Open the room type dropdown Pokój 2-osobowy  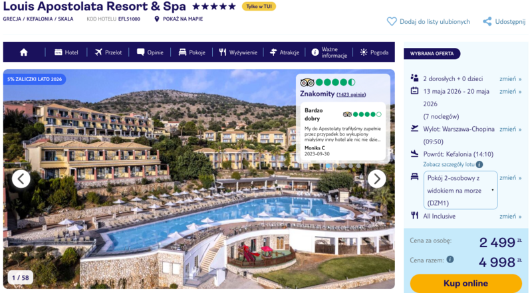pos(460,190)
